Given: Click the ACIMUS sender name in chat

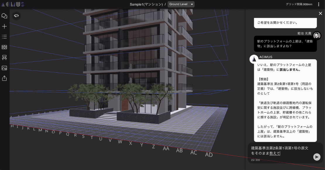Looking at the screenshot, I should click(266, 57).
